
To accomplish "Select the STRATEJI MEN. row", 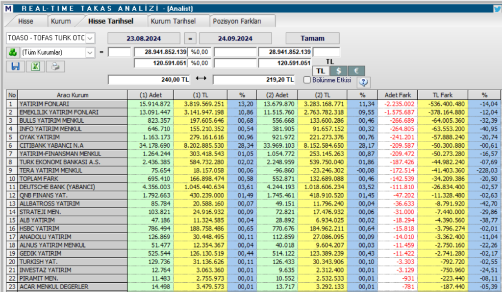I will pos(253,212).
